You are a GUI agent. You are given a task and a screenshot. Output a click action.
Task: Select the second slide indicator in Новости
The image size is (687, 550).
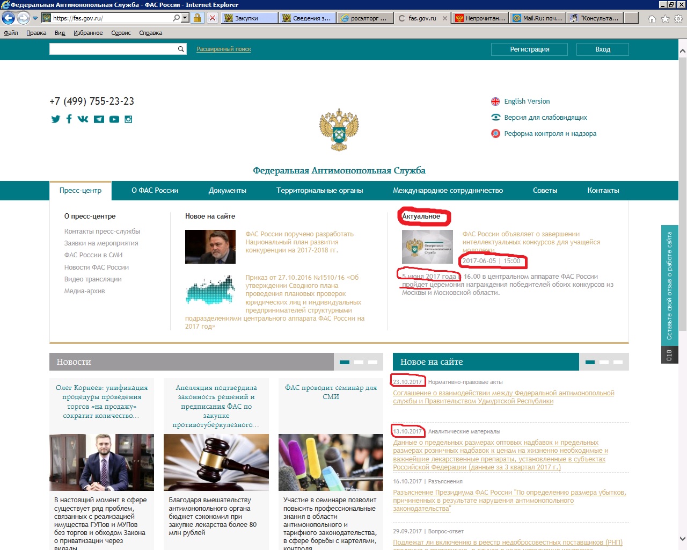coord(359,362)
